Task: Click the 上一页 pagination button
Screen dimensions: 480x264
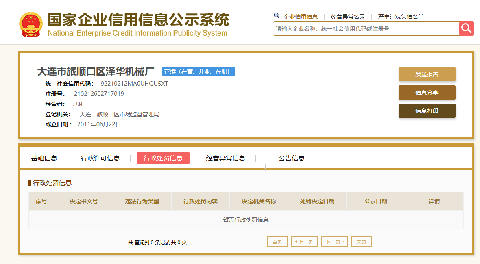Action: [304, 241]
